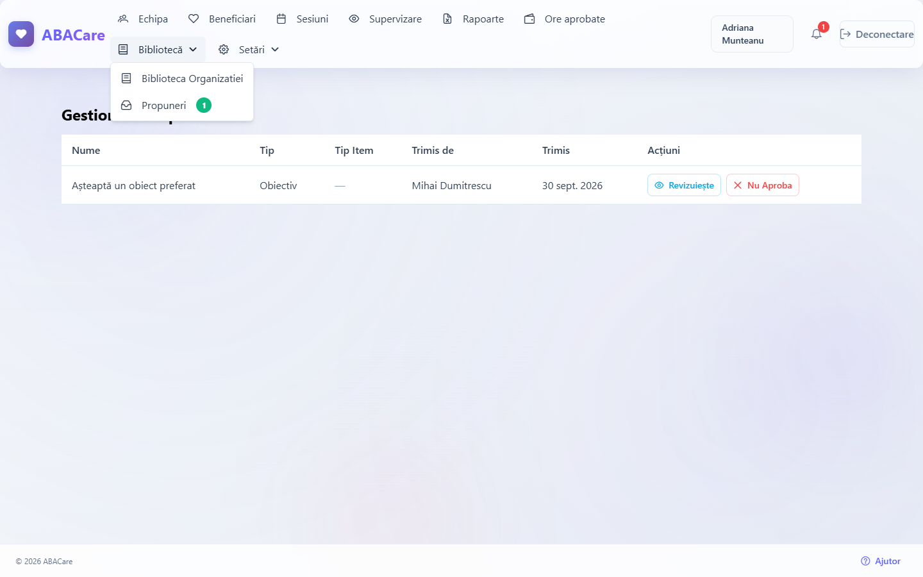Viewport: 923px width, 577px height.
Task: Select Ore aprobate in navigation
Action: pos(565,19)
